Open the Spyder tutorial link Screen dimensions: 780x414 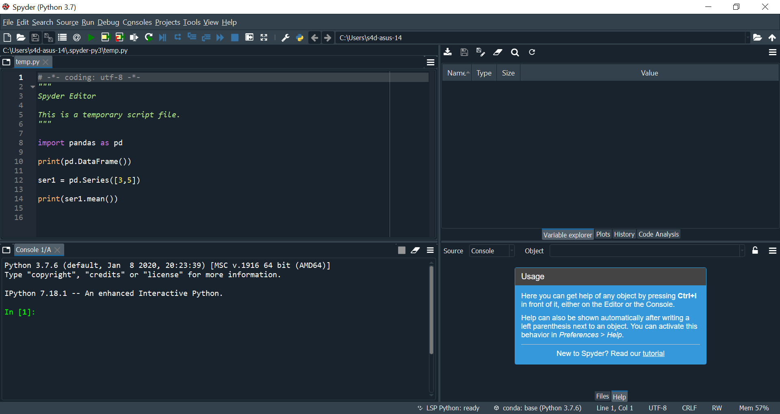[x=653, y=354]
